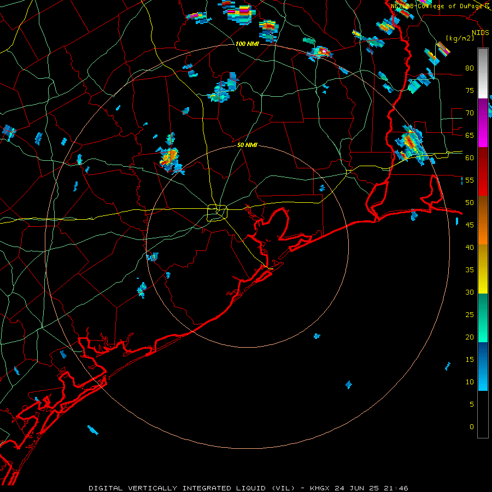Screen dimensions: 492x492
Task: Click the scale value 5
Action: tap(472, 405)
